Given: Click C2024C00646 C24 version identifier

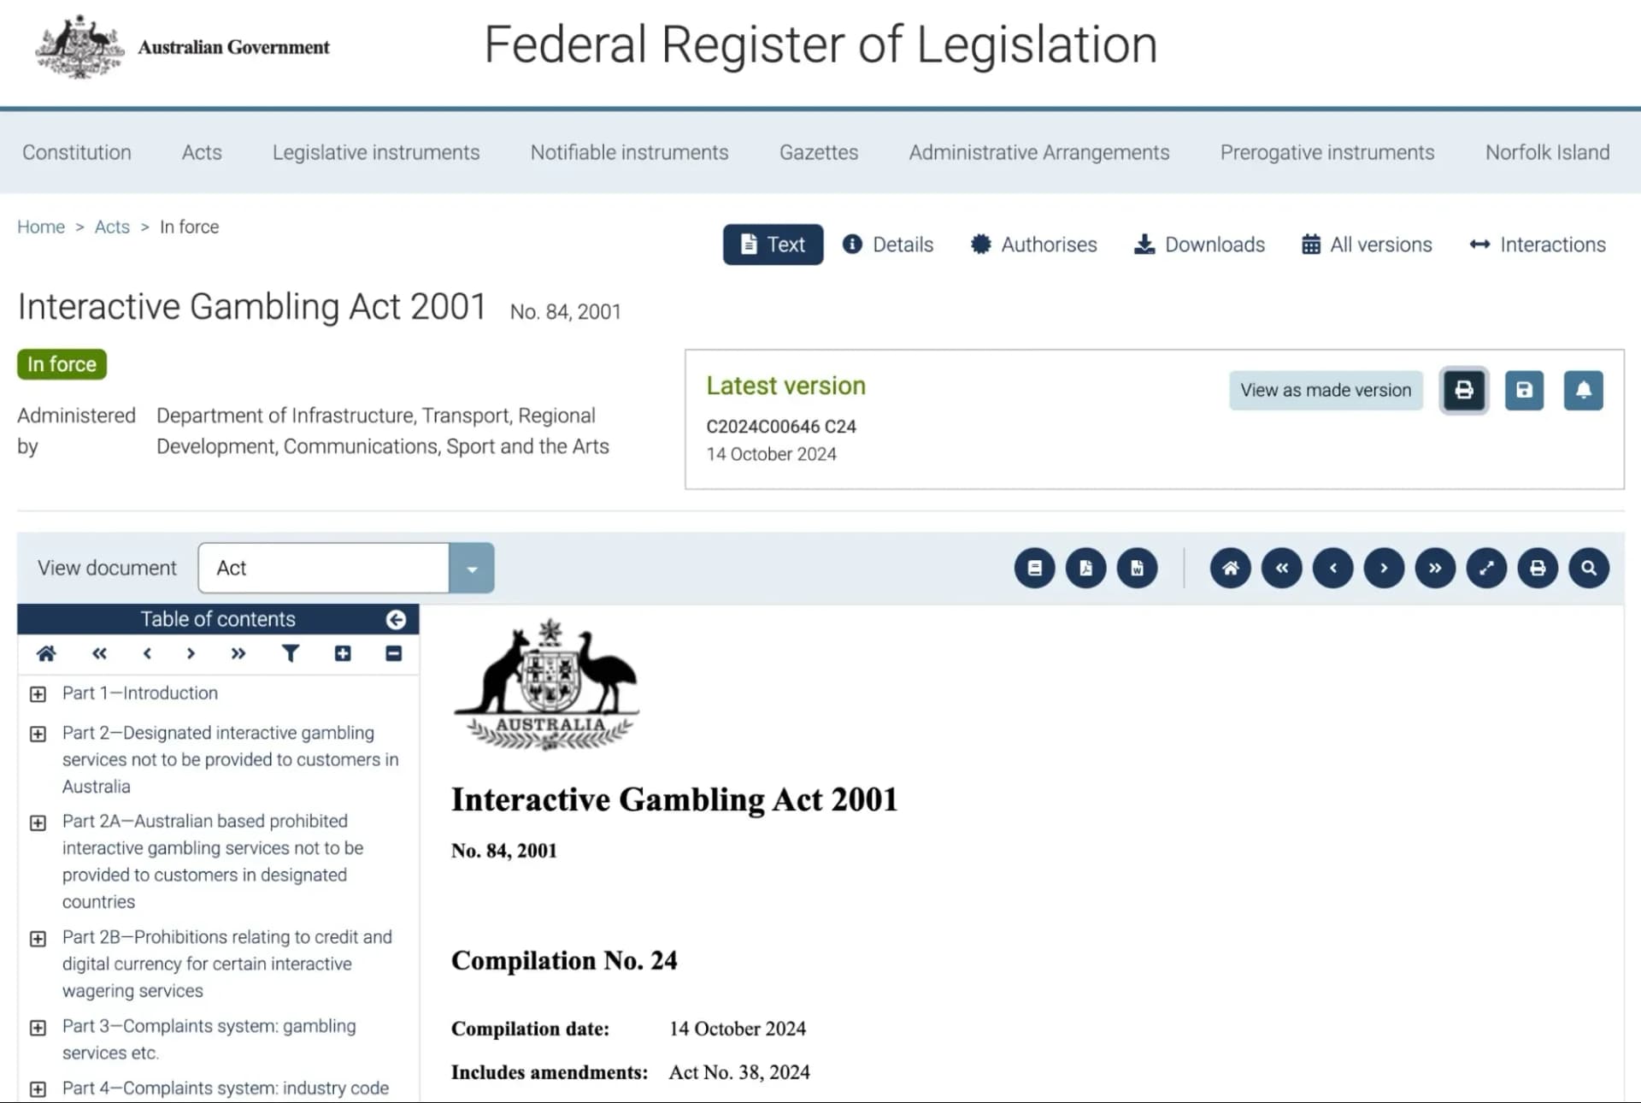Looking at the screenshot, I should [781, 427].
